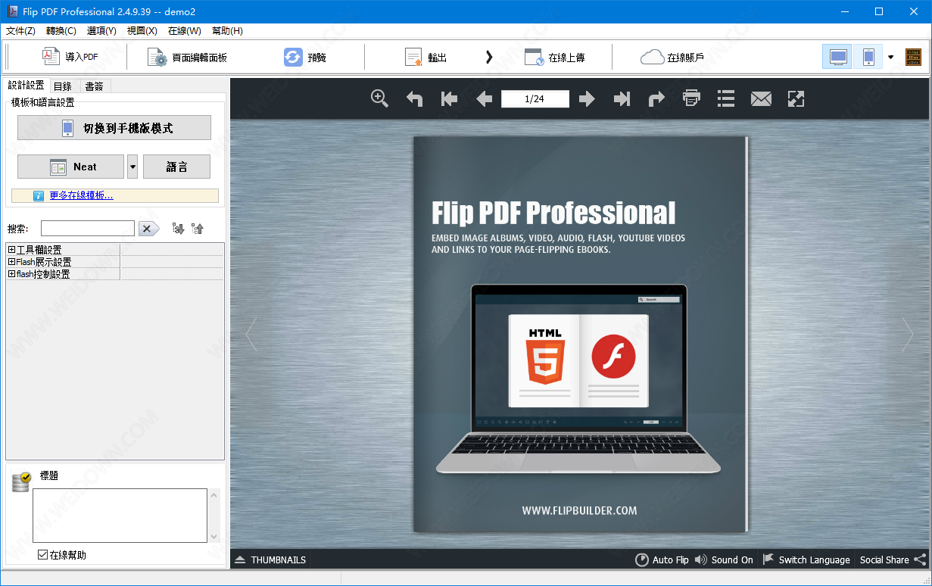Open the 選項(Y) menu

click(x=101, y=31)
